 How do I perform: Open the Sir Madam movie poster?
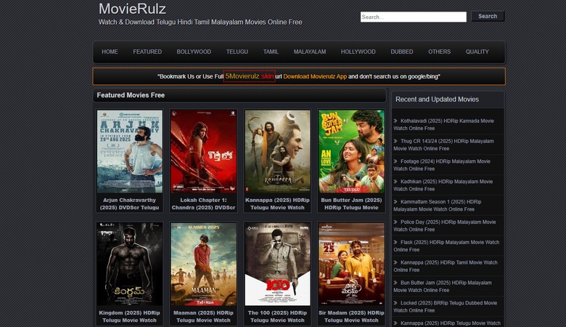pos(351,264)
